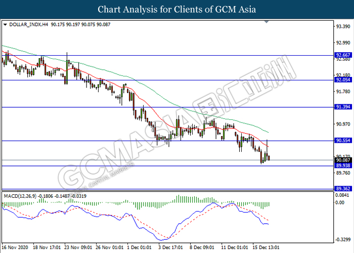The height and width of the screenshot is (253, 354).
Task: Click the DOLLAR_INDX,H4 symbol label
Action: coord(29,24)
